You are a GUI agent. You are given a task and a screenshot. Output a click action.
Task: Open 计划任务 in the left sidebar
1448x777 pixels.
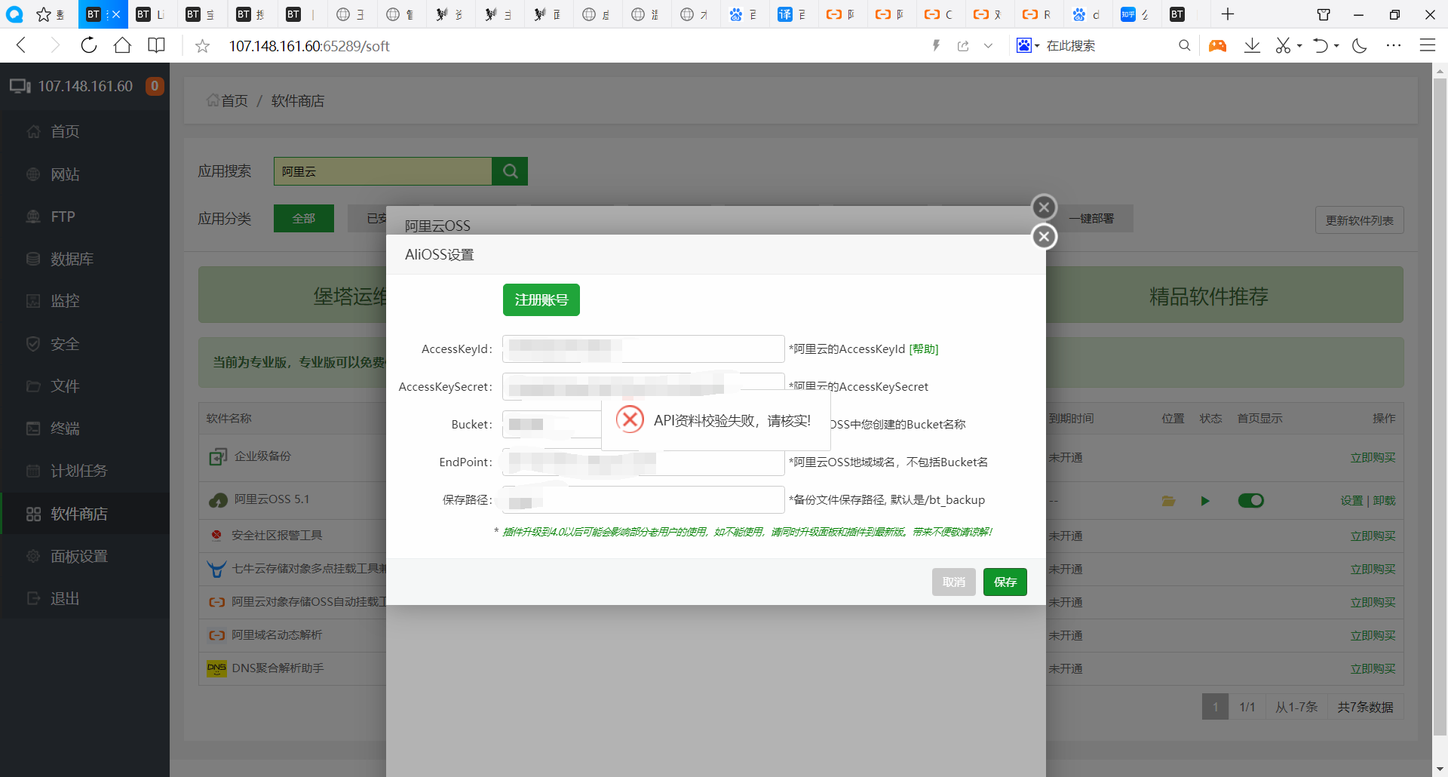click(x=78, y=471)
